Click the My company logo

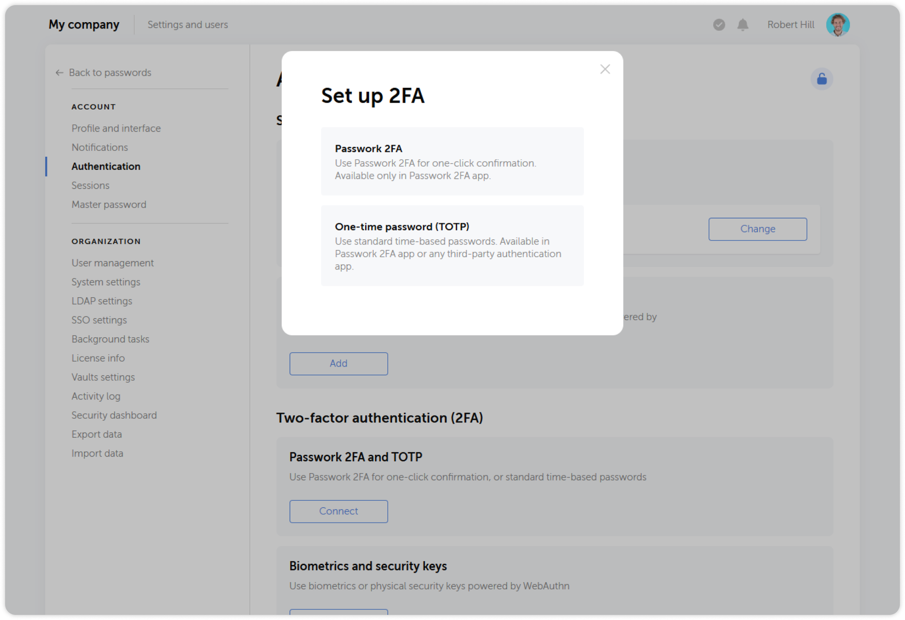click(84, 25)
